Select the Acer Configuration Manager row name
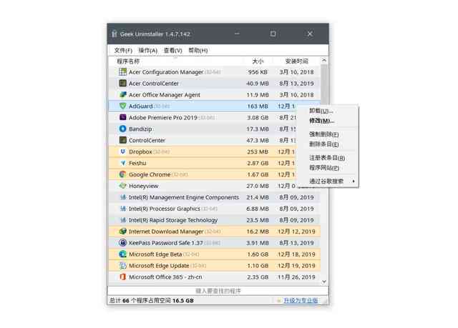The height and width of the screenshot is (328, 458). (x=166, y=72)
